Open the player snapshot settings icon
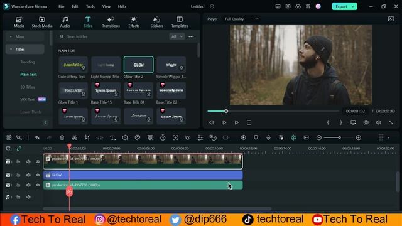 391,19
